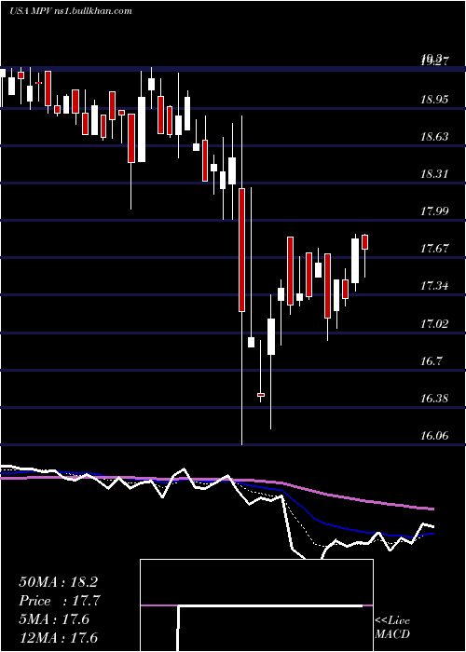The image size is (466, 652).
Task: Click the 17.02 price axis label
Action: pos(435,323)
